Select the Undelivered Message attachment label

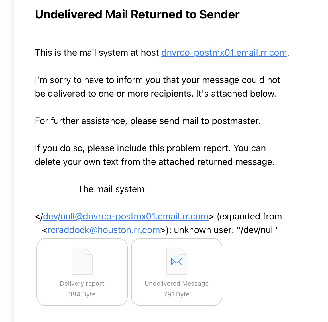tap(177, 283)
